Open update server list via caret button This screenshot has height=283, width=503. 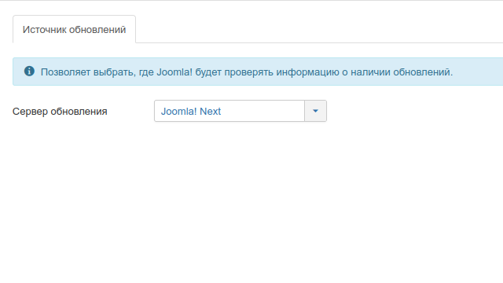tap(315, 111)
